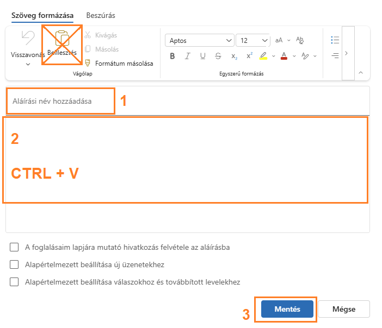Insert a bulleted list
The height and width of the screenshot is (328, 382).
335,40
